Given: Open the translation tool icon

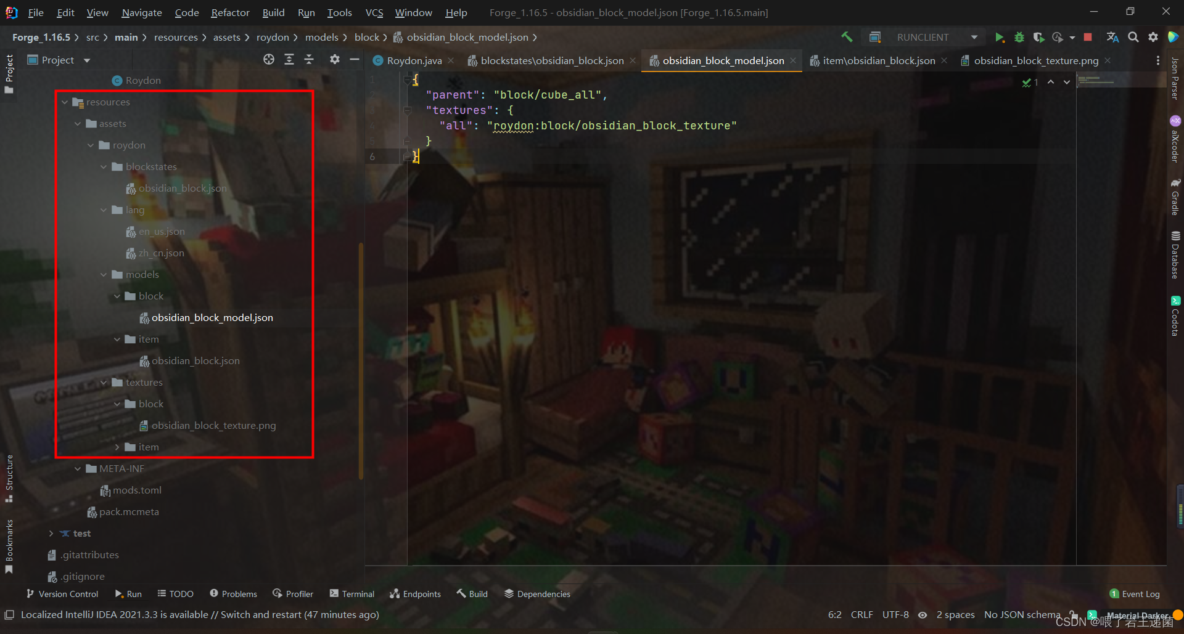Looking at the screenshot, I should pos(1112,37).
